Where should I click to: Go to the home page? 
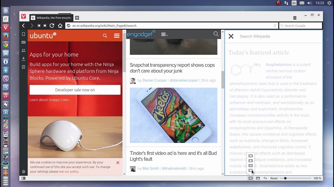[60, 25]
